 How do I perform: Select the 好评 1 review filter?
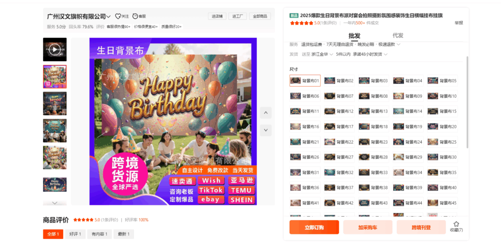76,234
